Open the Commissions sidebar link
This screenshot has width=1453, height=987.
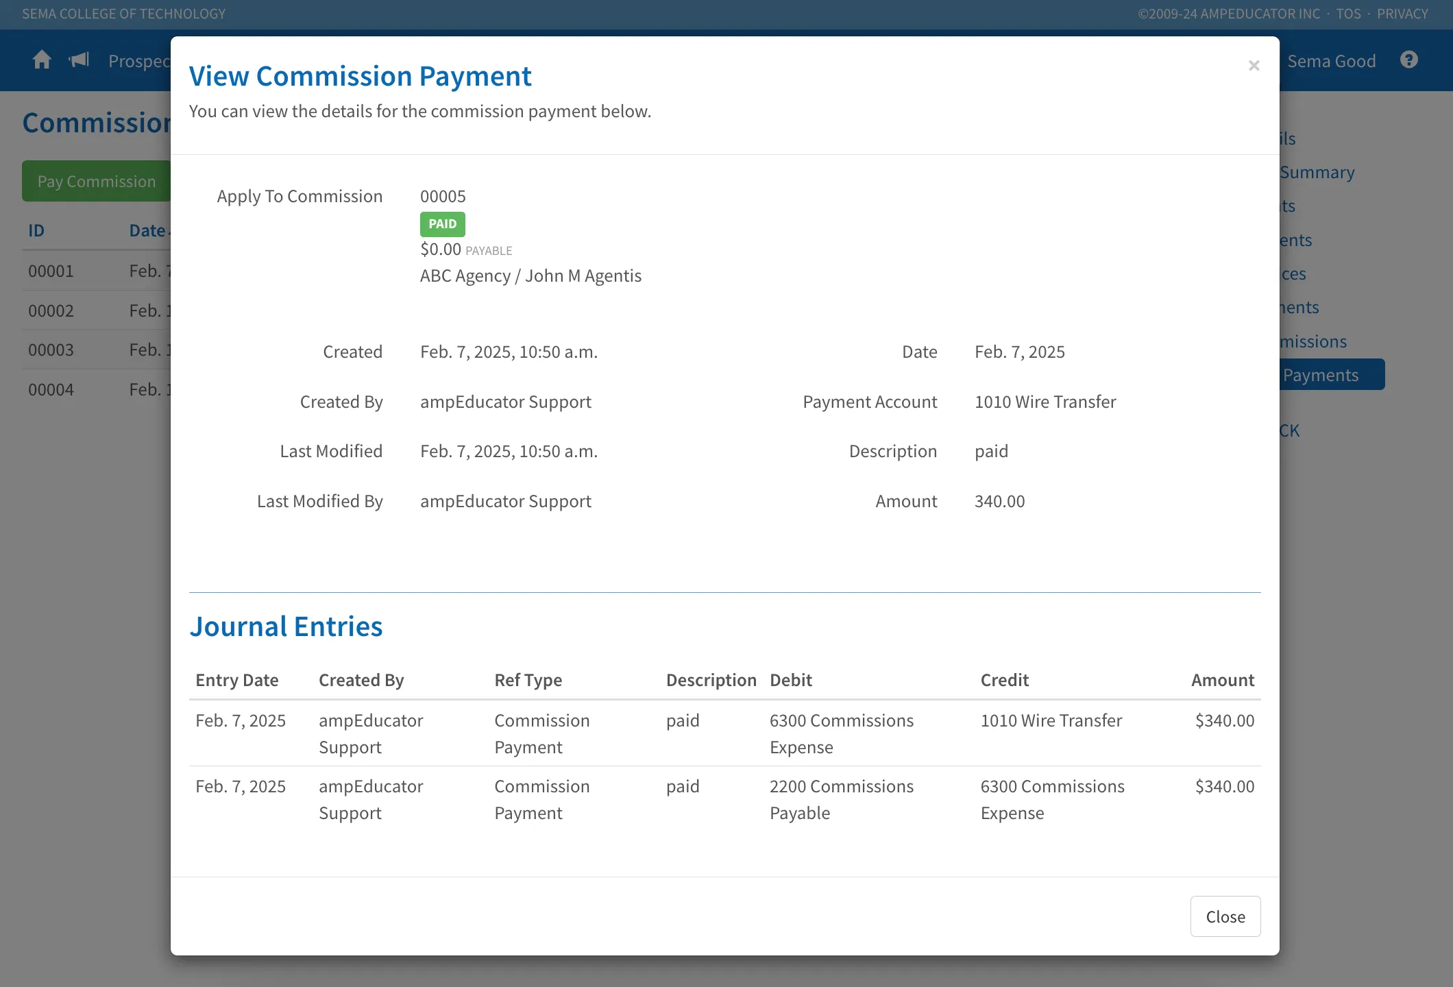pos(1313,341)
